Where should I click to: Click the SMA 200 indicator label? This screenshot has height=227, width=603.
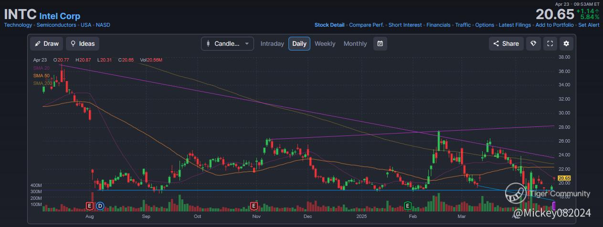(x=42, y=83)
